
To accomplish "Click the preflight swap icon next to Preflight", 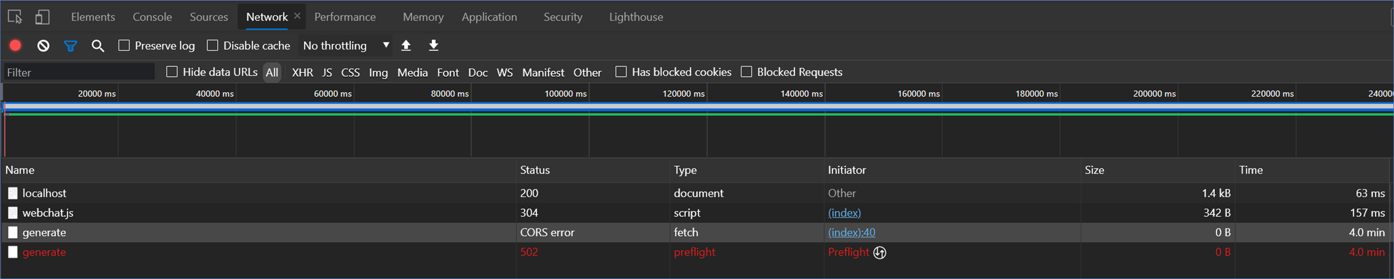I will 880,252.
